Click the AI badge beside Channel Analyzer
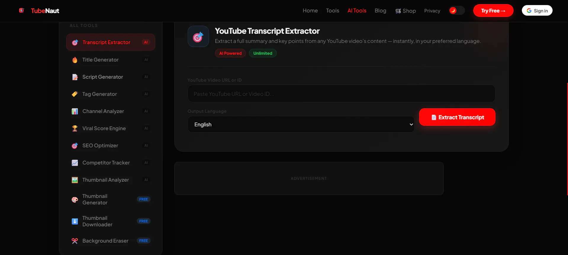 click(146, 111)
